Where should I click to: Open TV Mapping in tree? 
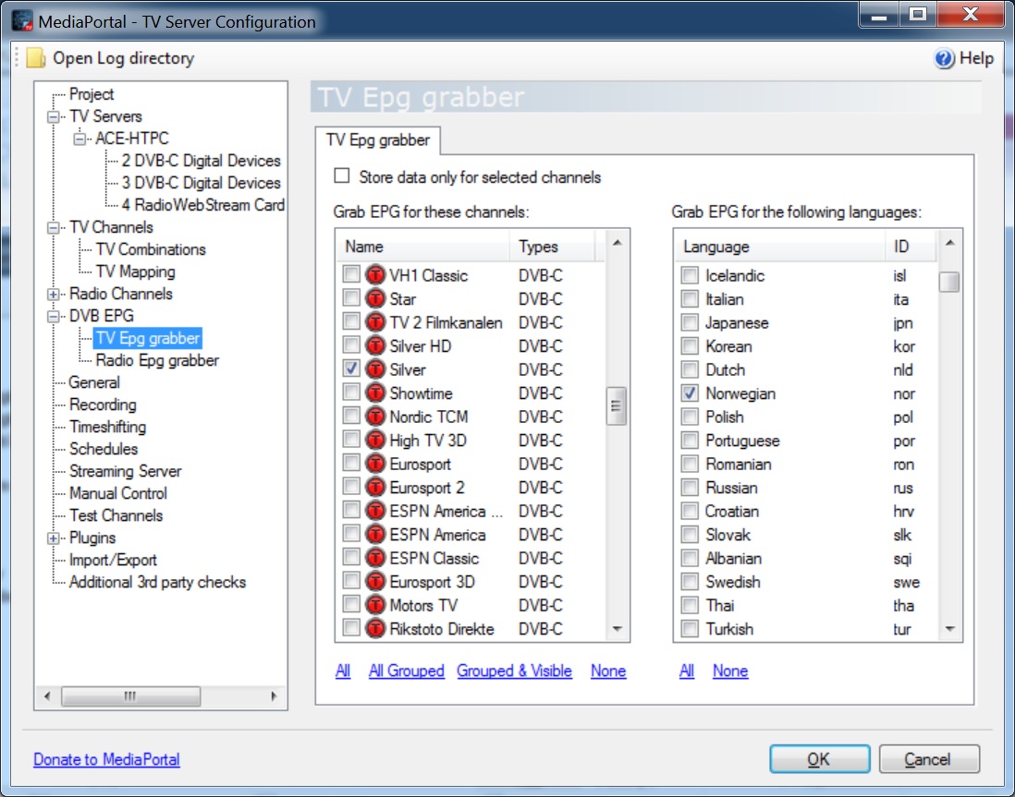[x=135, y=272]
